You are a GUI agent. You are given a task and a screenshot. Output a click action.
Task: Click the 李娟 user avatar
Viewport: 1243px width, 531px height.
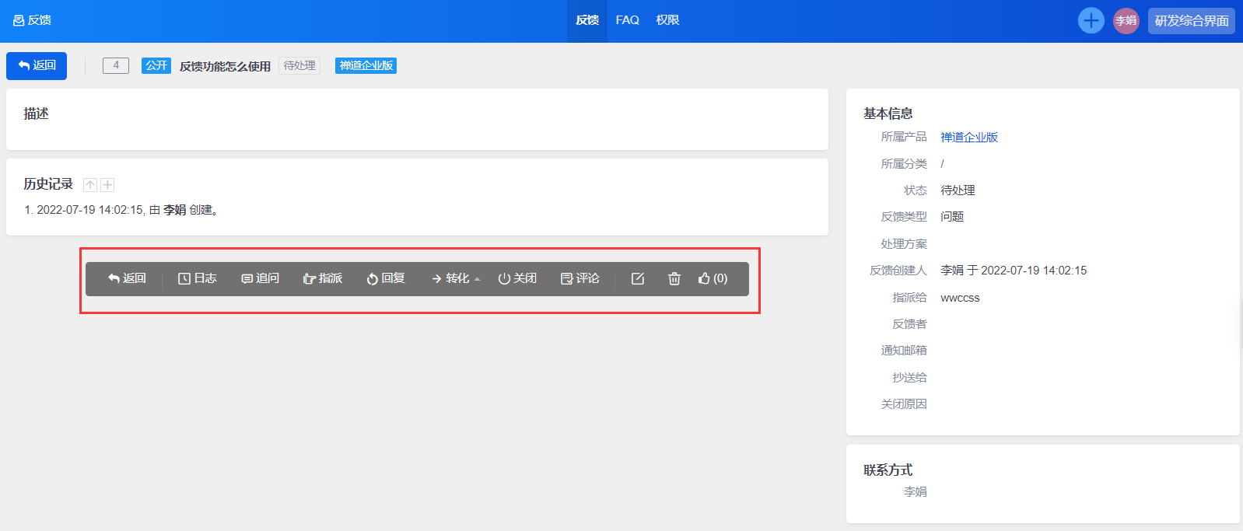point(1126,21)
